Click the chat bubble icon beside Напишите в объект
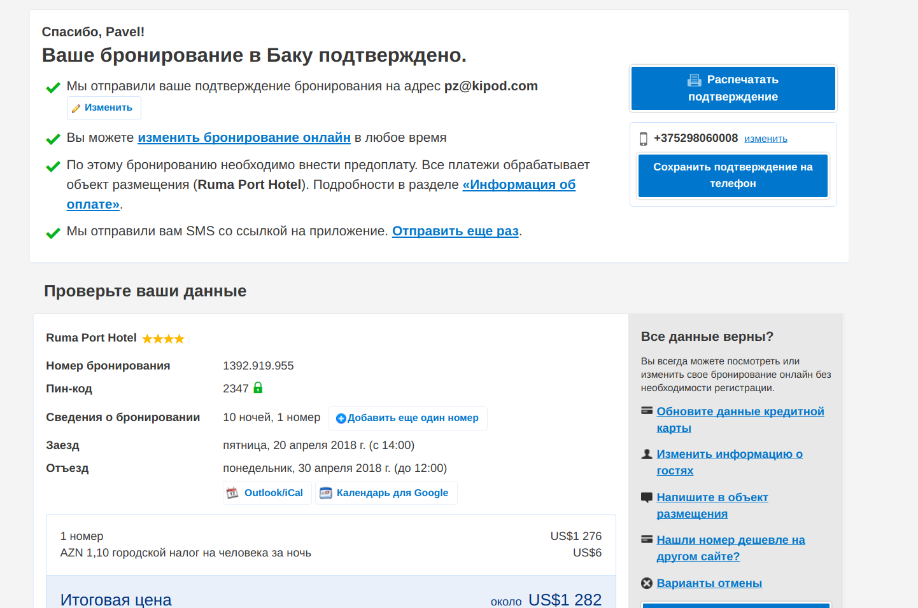 [647, 497]
